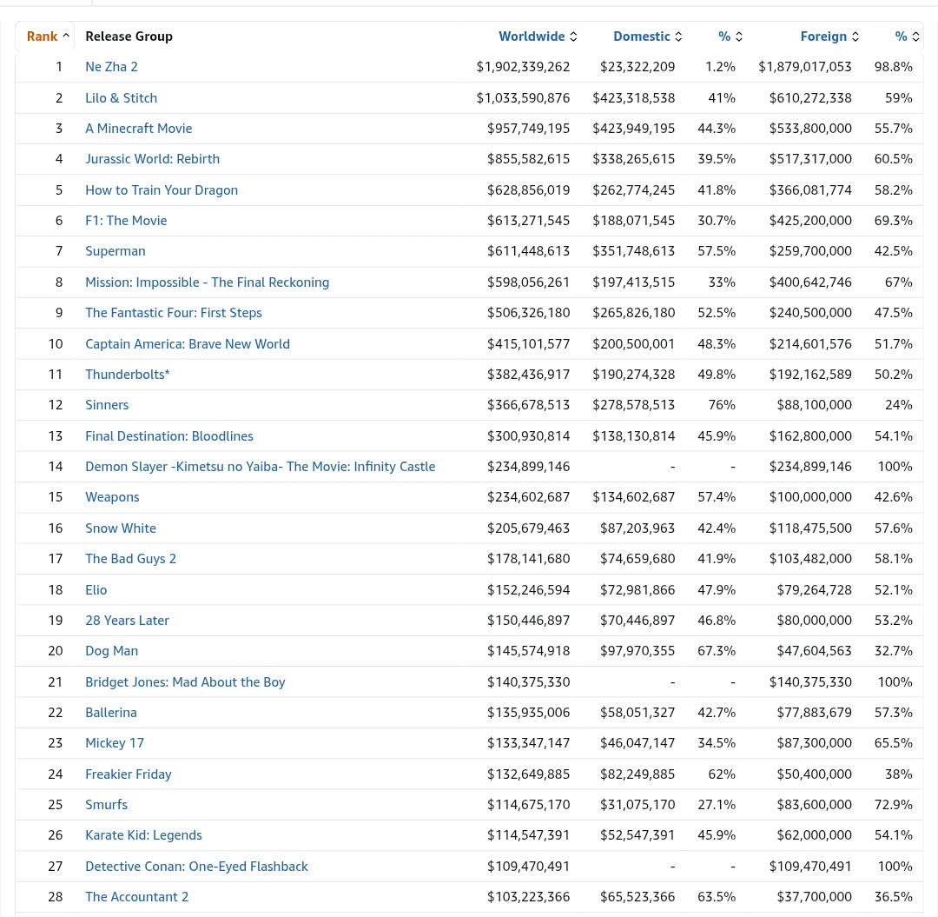The width and height of the screenshot is (938, 917).
Task: Open the Freakier Friday link
Action: 129,774
